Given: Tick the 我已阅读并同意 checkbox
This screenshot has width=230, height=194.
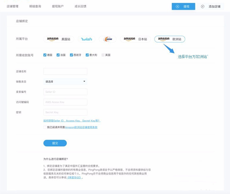Looking at the screenshot, I should coord(45,127).
